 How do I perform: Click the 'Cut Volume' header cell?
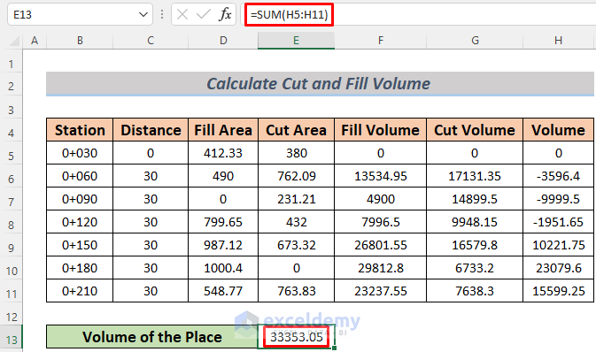tap(475, 130)
